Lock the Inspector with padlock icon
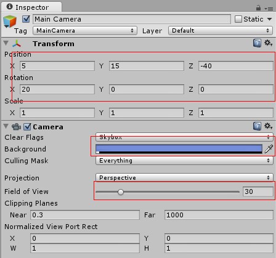The height and width of the screenshot is (258, 276). click(x=258, y=8)
